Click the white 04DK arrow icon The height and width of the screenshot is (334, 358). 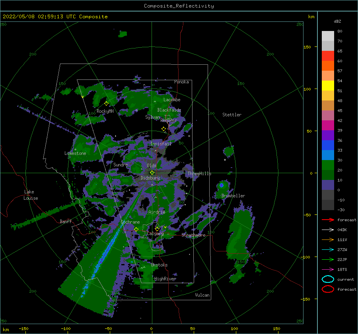tap(328, 230)
